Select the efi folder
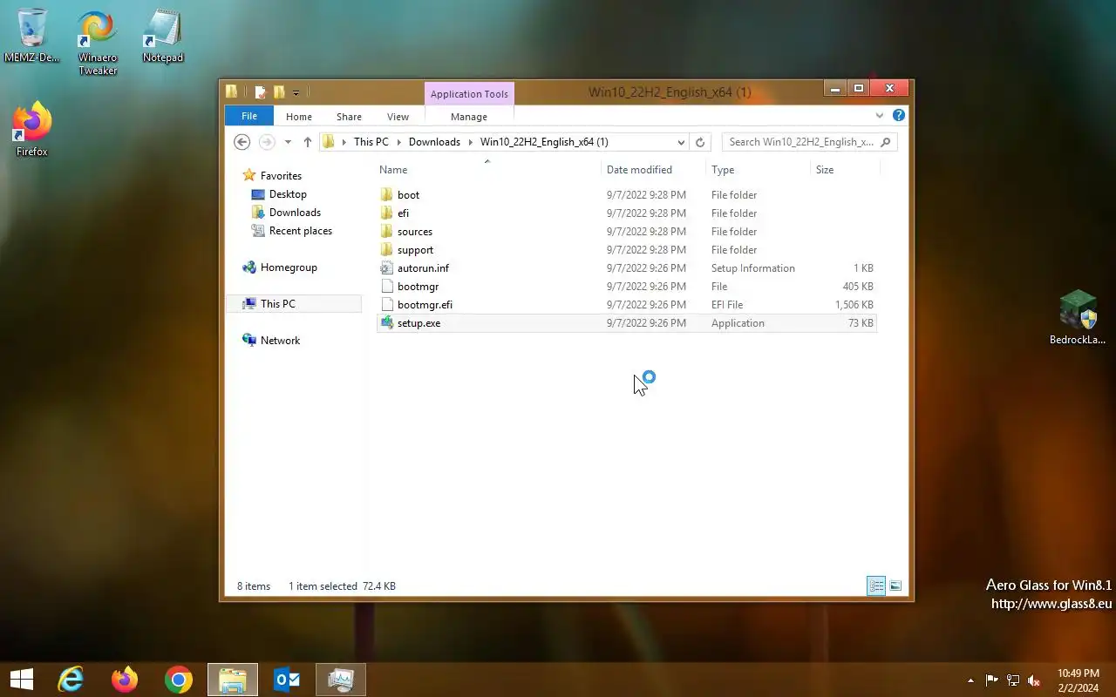The height and width of the screenshot is (697, 1116). [627, 213]
